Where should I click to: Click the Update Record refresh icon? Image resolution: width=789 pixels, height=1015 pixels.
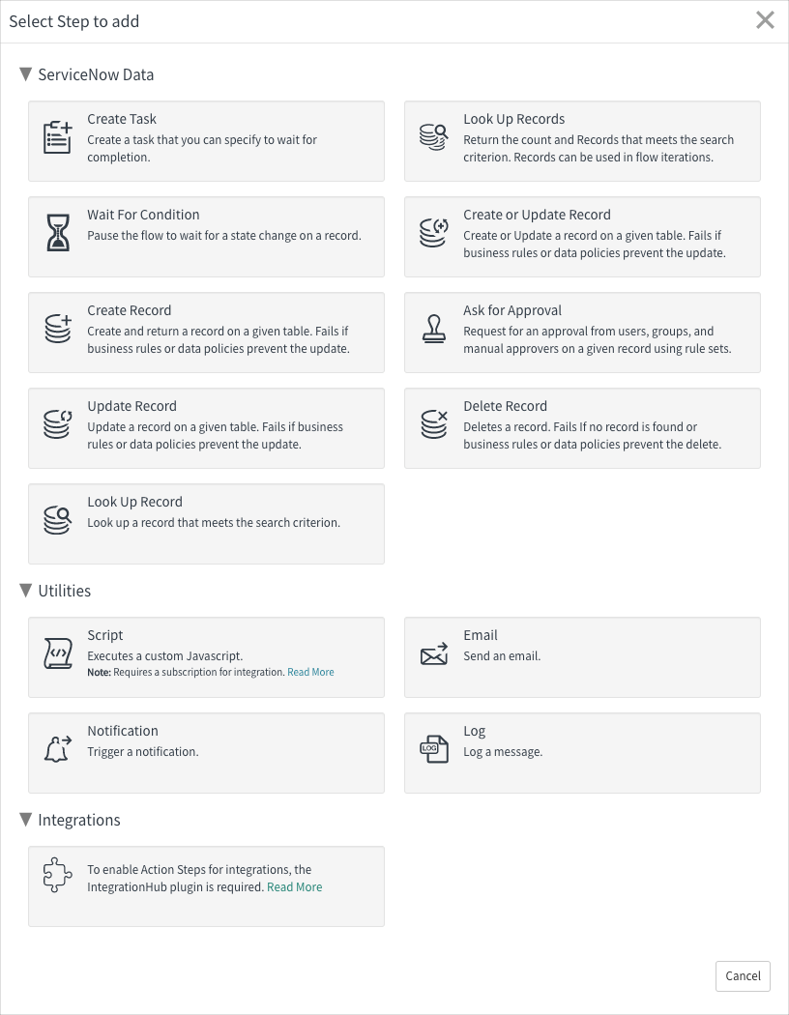58,422
